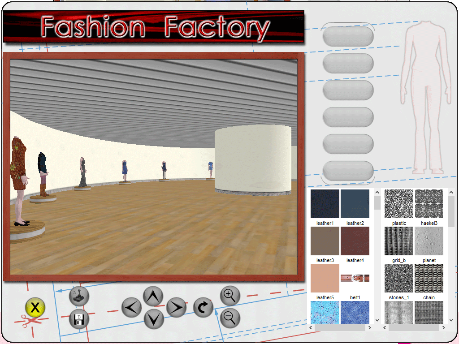The image size is (459, 344).
Task: Click the second blank gray pill button
Action: (x=348, y=63)
